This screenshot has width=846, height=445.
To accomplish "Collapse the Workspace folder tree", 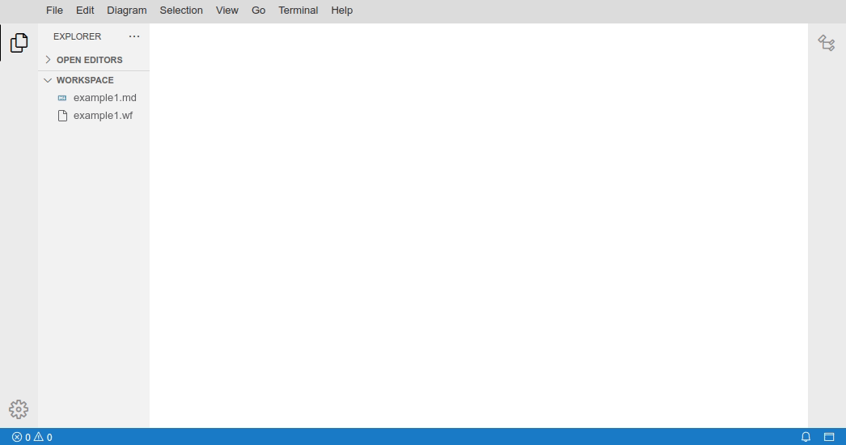I will click(x=84, y=80).
